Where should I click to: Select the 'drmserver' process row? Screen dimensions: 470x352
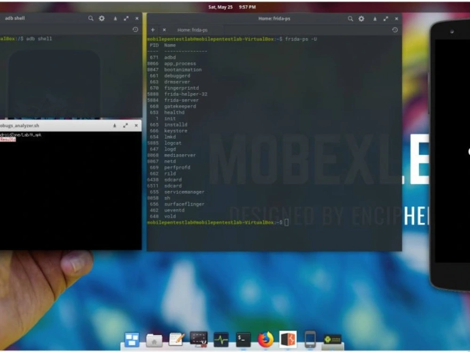tap(170, 82)
